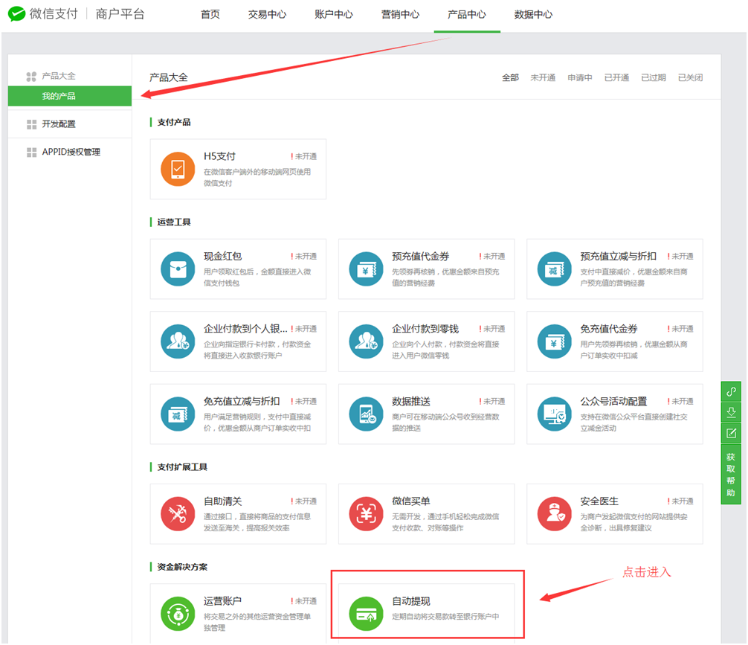Click the 公众号活动配置 product title
The image size is (748, 645).
pos(613,402)
